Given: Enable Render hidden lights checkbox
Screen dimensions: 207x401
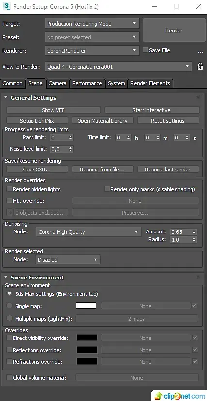Looking at the screenshot, I should click(9, 189).
